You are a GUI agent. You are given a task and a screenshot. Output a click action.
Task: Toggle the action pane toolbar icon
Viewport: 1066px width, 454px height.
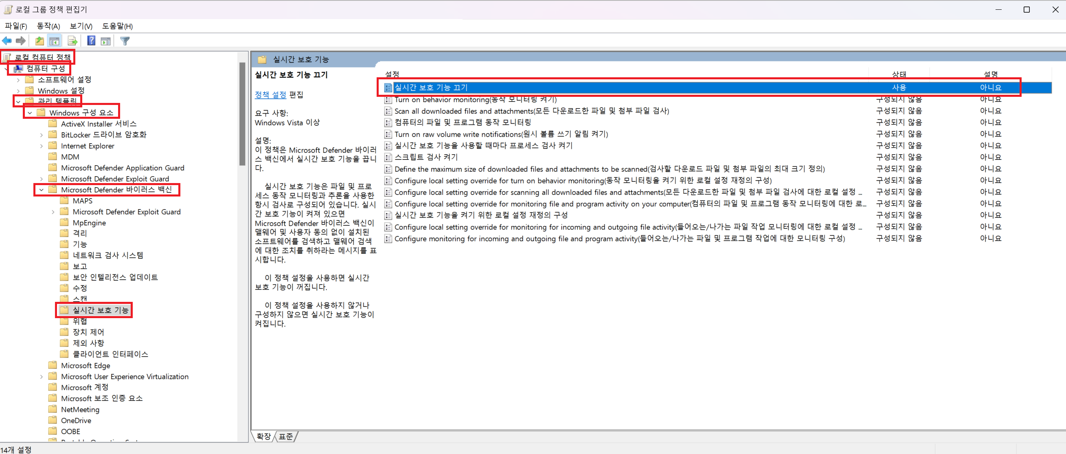[106, 41]
